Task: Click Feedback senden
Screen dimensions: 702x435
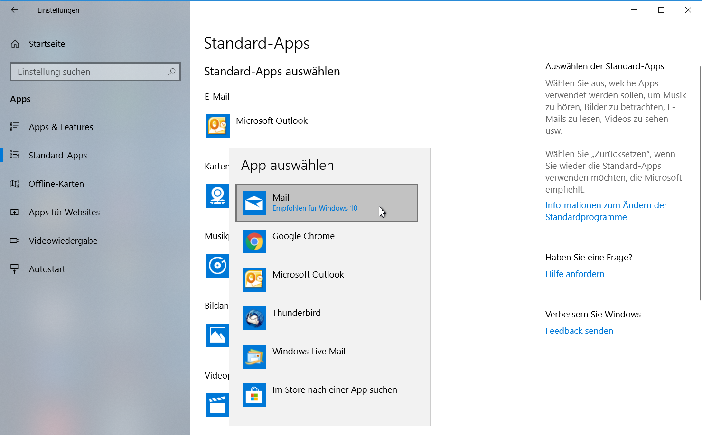Action: 579,331
